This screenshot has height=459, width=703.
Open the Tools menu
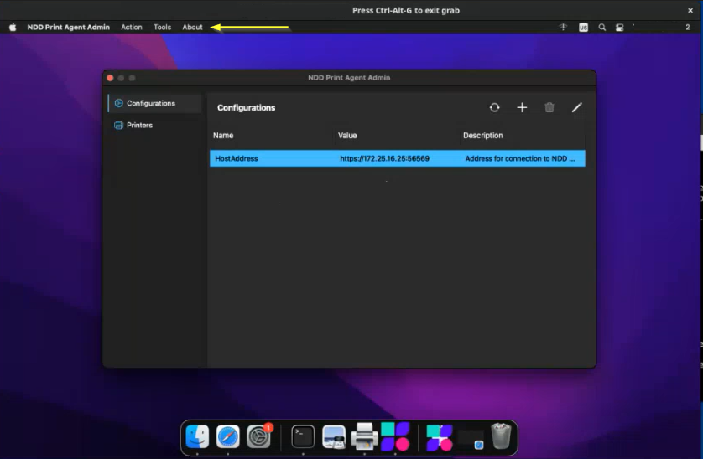[x=162, y=28]
